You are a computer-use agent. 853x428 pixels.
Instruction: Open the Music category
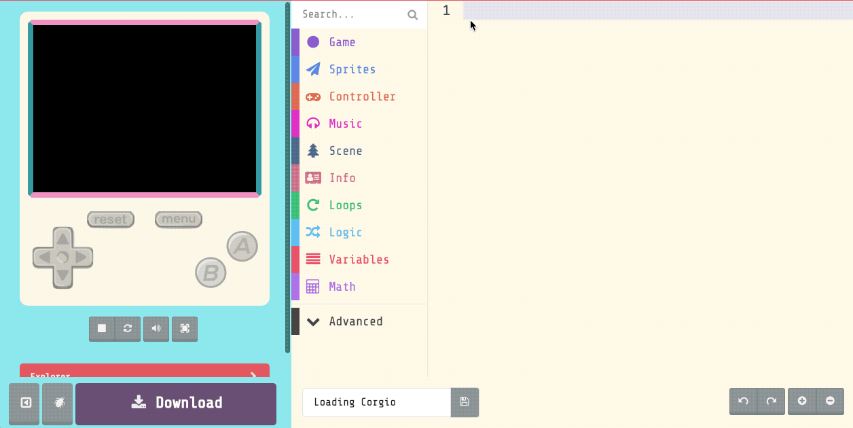point(359,124)
